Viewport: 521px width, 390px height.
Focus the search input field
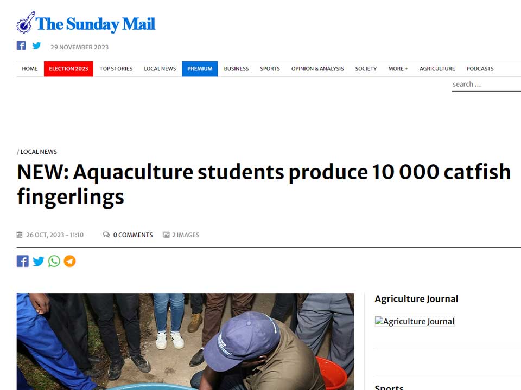coord(486,84)
